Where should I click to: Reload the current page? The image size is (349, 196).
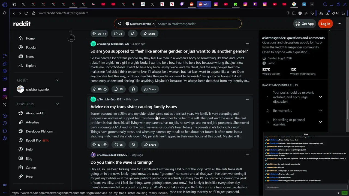click(x=26, y=13)
